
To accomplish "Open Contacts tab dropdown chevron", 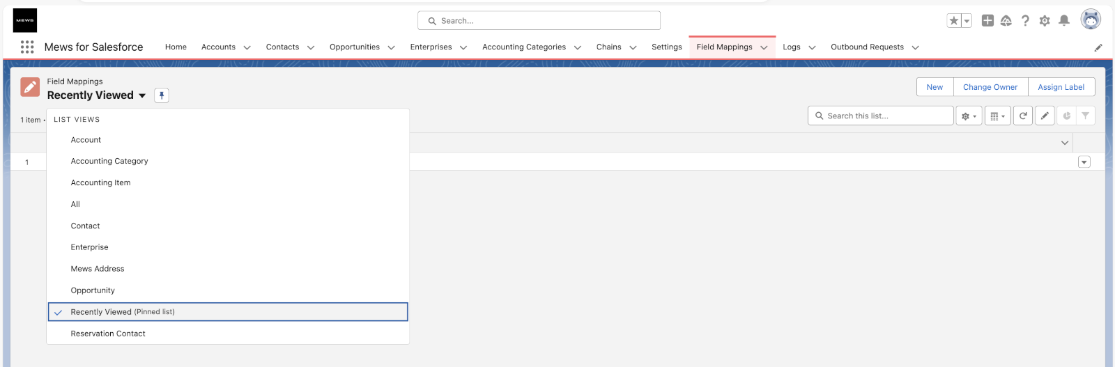I will click(311, 47).
